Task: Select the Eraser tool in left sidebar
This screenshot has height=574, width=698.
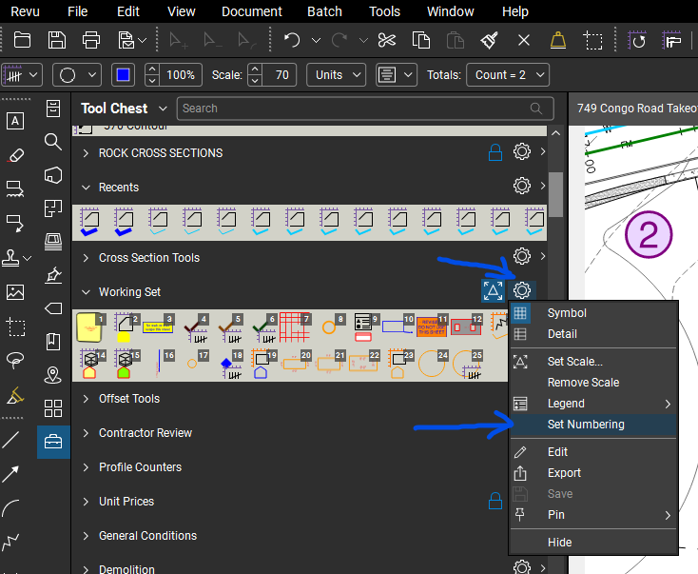Action: pyautogui.click(x=15, y=155)
